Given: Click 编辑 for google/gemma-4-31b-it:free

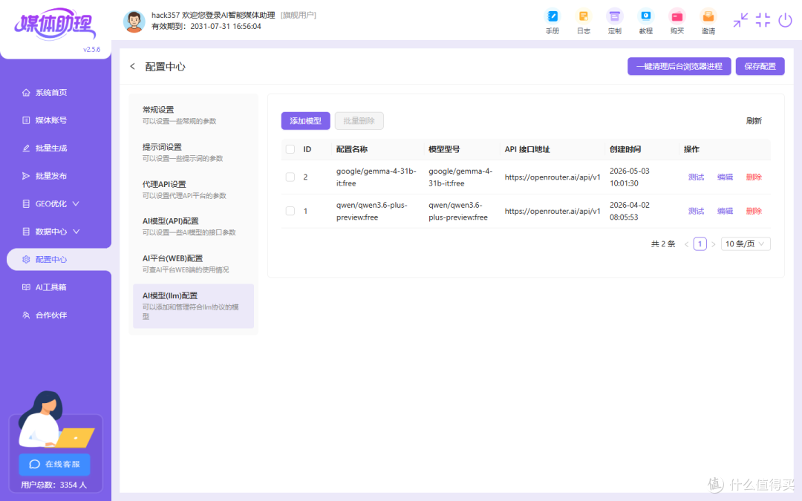Looking at the screenshot, I should pyautogui.click(x=725, y=177).
